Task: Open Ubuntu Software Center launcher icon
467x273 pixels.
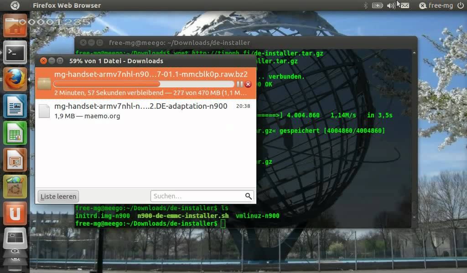Action: tap(15, 187)
